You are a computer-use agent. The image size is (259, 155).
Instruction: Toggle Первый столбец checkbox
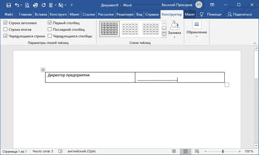tap(50, 23)
